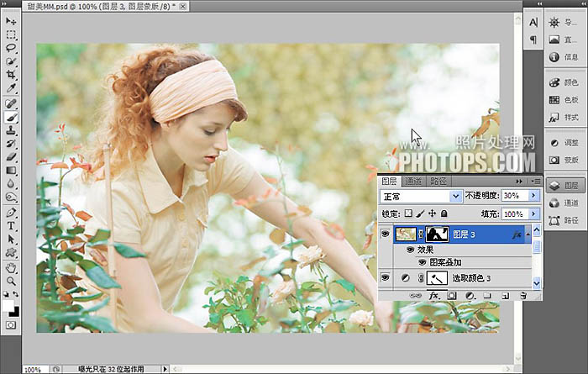Toggle visibility of 图案叠加 effect
The image size is (588, 374).
(423, 262)
